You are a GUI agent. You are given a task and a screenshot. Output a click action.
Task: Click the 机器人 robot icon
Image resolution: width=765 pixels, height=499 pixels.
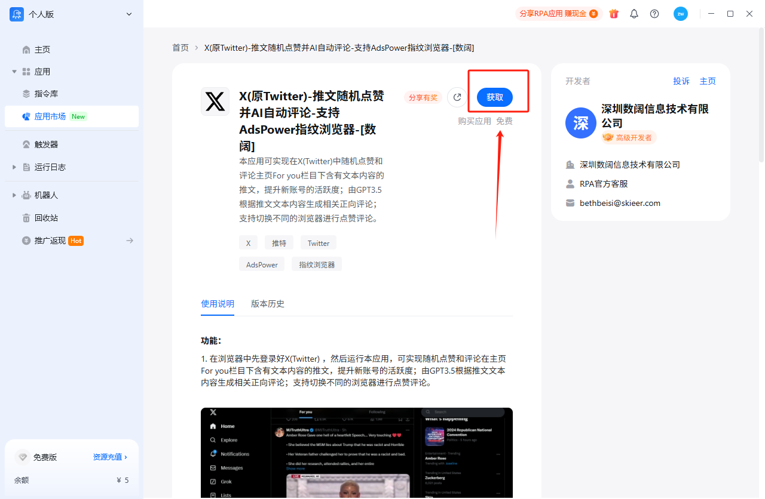pos(26,195)
